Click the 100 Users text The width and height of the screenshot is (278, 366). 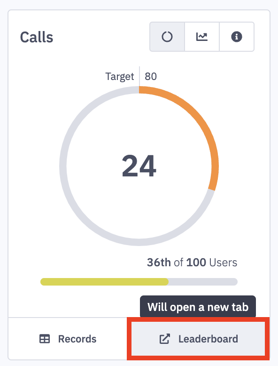(212, 263)
